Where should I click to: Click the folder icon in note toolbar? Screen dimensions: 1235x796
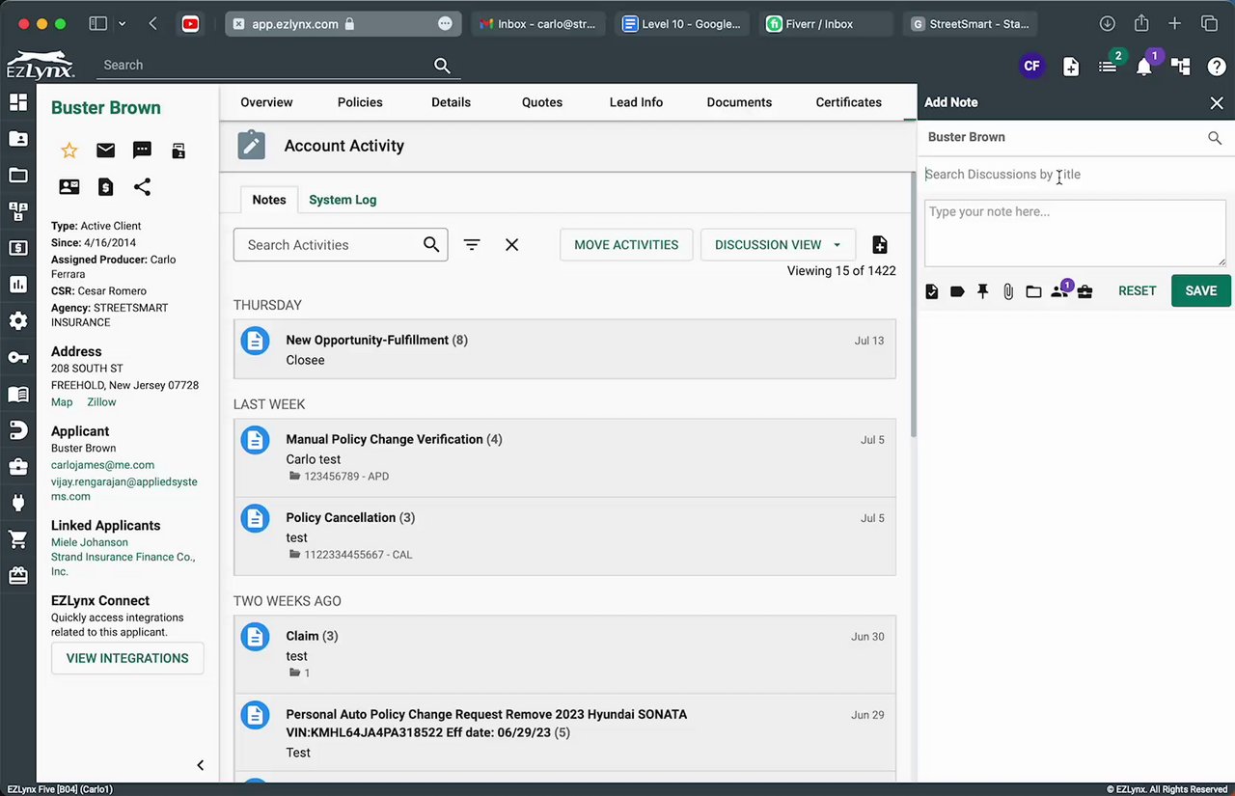(1033, 291)
